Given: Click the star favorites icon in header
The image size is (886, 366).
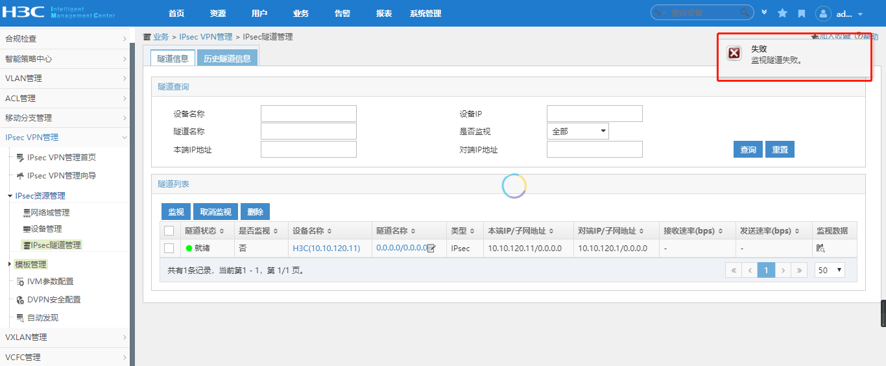Looking at the screenshot, I should [x=782, y=14].
